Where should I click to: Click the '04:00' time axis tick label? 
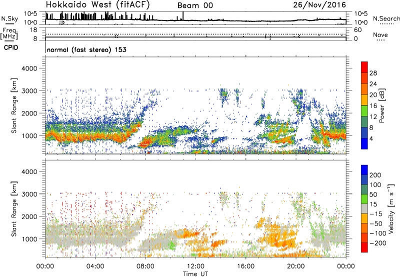[x=95, y=266]
